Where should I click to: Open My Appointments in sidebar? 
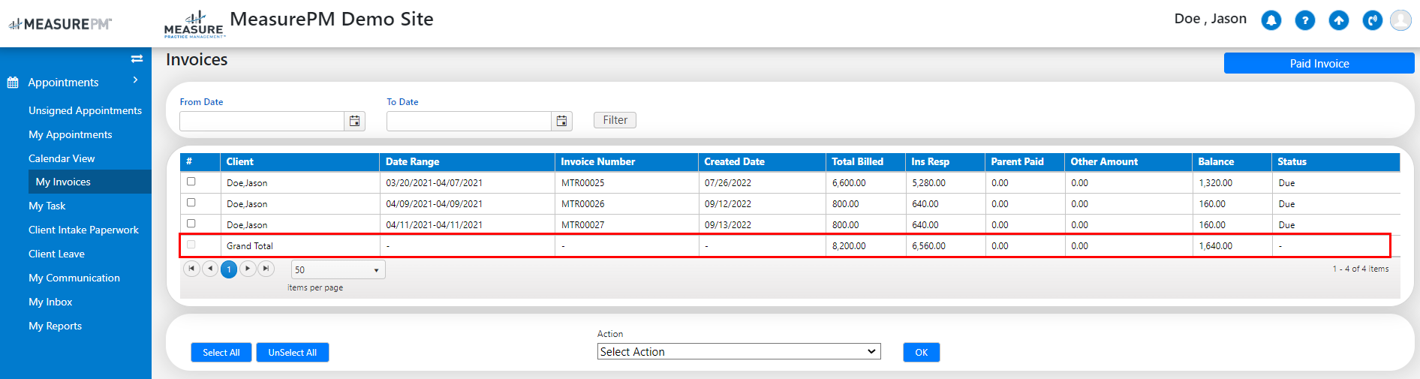point(71,134)
